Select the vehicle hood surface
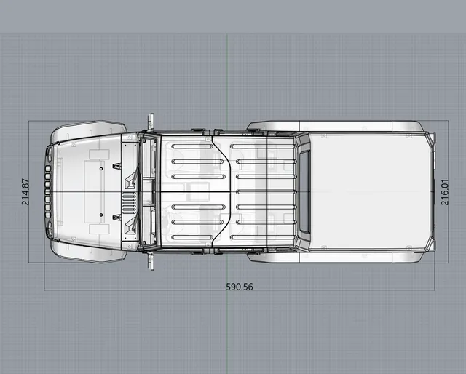The image size is (466, 374). [87, 191]
